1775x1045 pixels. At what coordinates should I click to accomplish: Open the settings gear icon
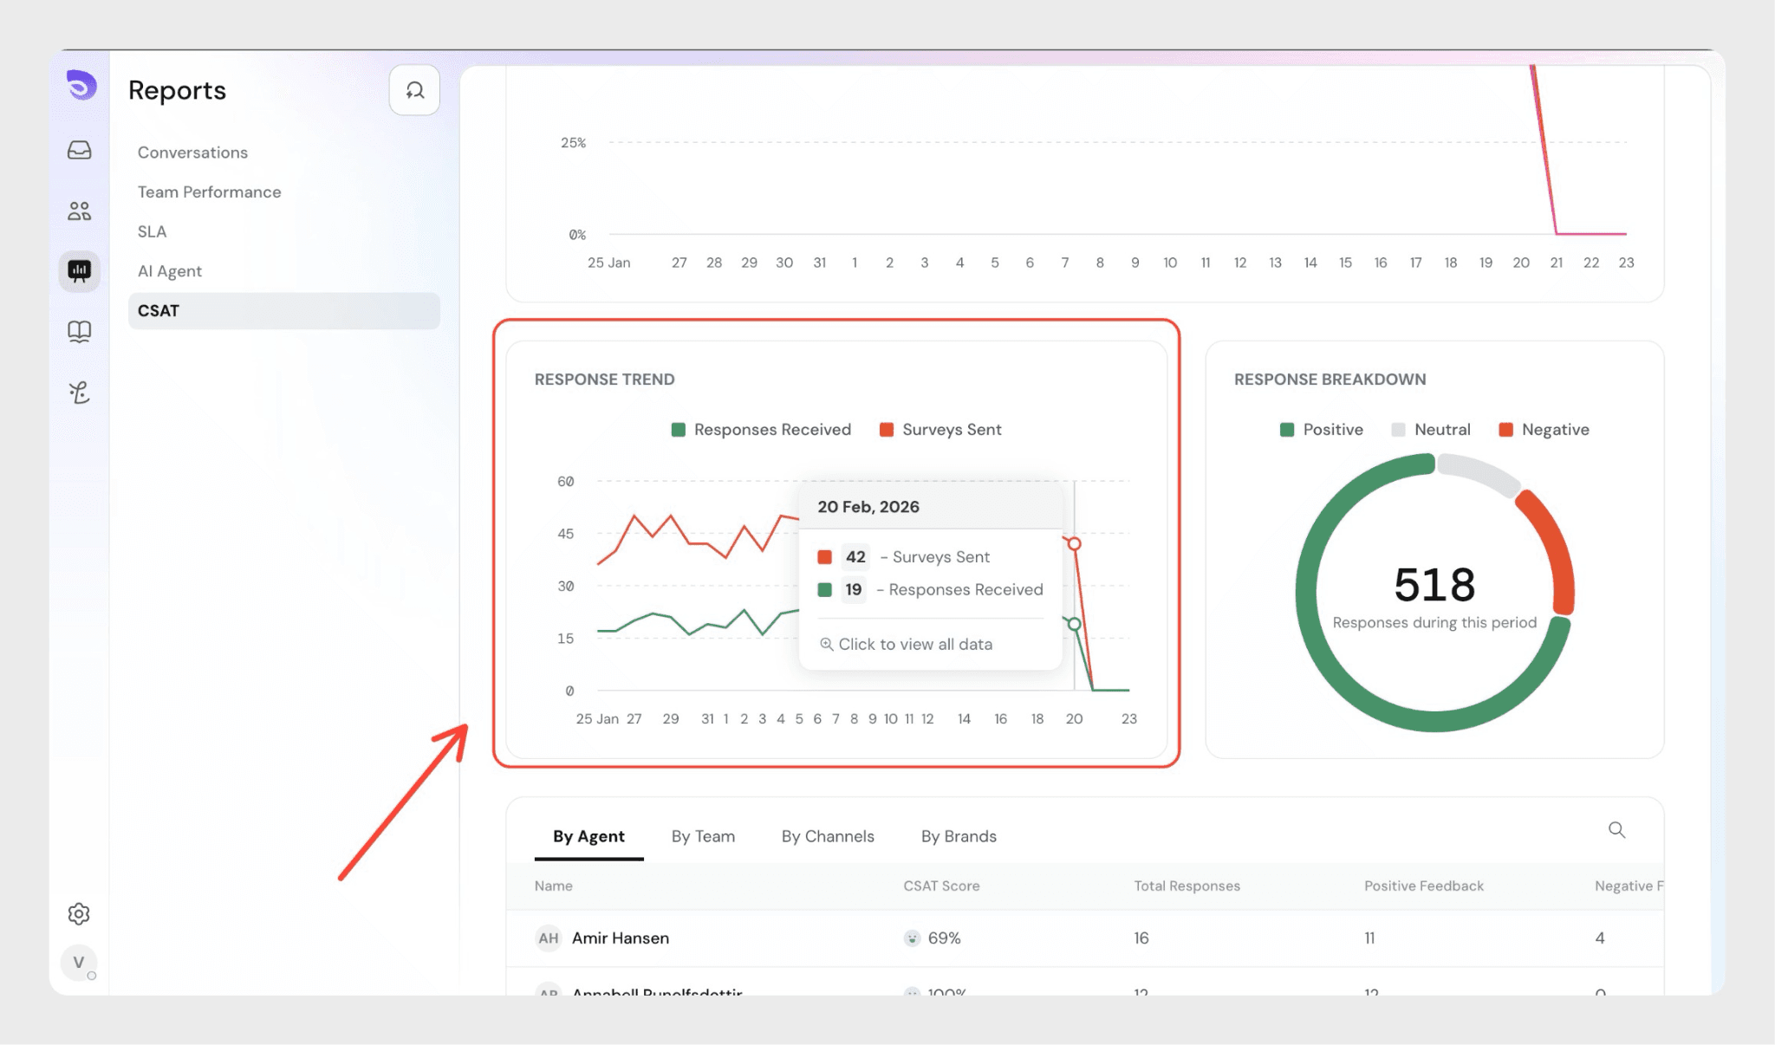click(79, 913)
